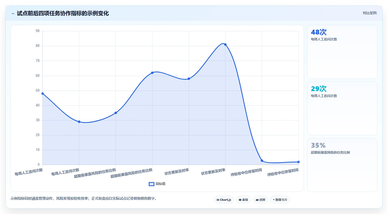The image size is (388, 214).
Task: Click the lightning icon beside the header title
Action: click(13, 13)
